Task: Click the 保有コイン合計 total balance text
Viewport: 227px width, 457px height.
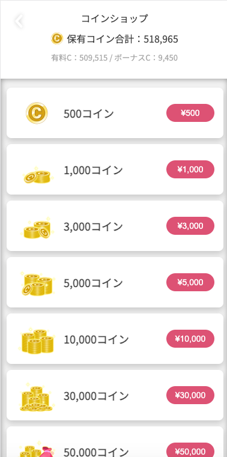Action: [x=123, y=39]
